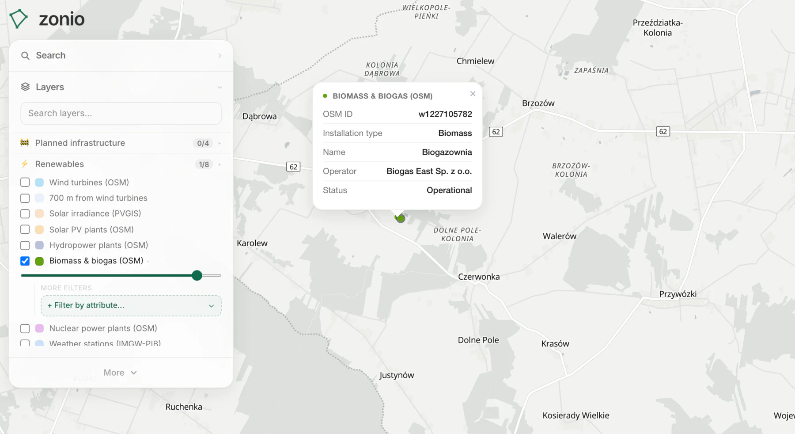
Task: Click road 62 shield near Dąbrowa
Action: [x=294, y=167]
